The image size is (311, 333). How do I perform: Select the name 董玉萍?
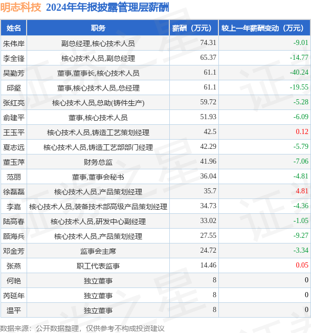pos(14,162)
